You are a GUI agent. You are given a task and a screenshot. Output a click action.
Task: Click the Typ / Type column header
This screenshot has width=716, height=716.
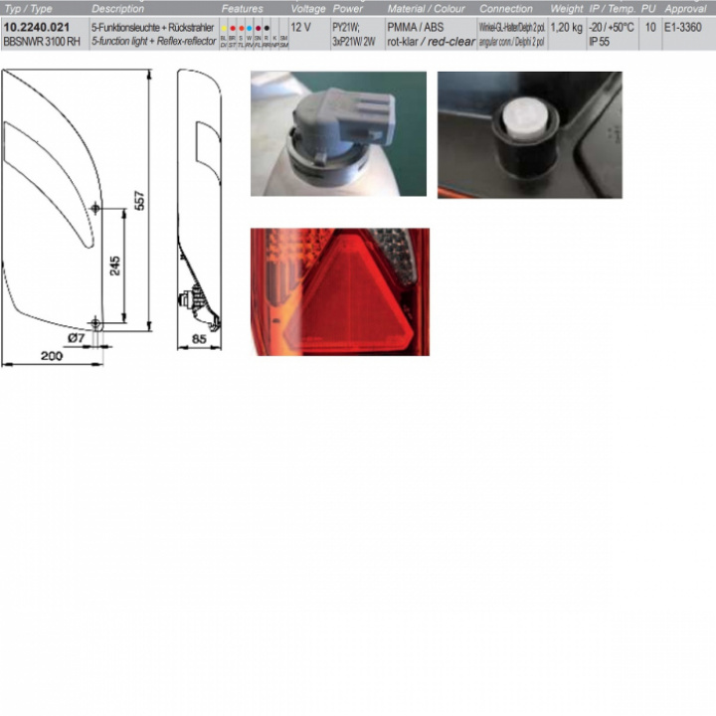[x=28, y=8]
